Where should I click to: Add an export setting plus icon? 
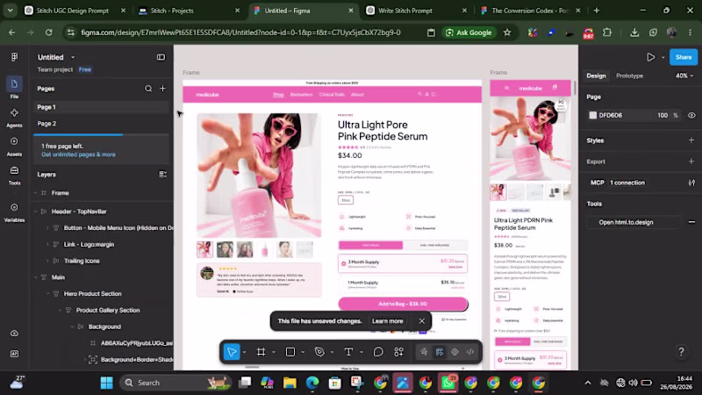click(x=691, y=162)
